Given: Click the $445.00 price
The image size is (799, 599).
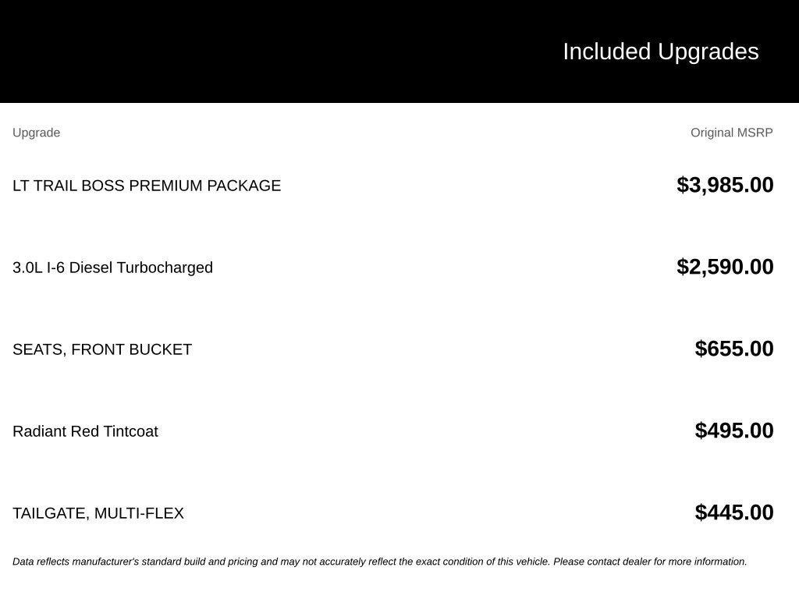Looking at the screenshot, I should 733,512.
